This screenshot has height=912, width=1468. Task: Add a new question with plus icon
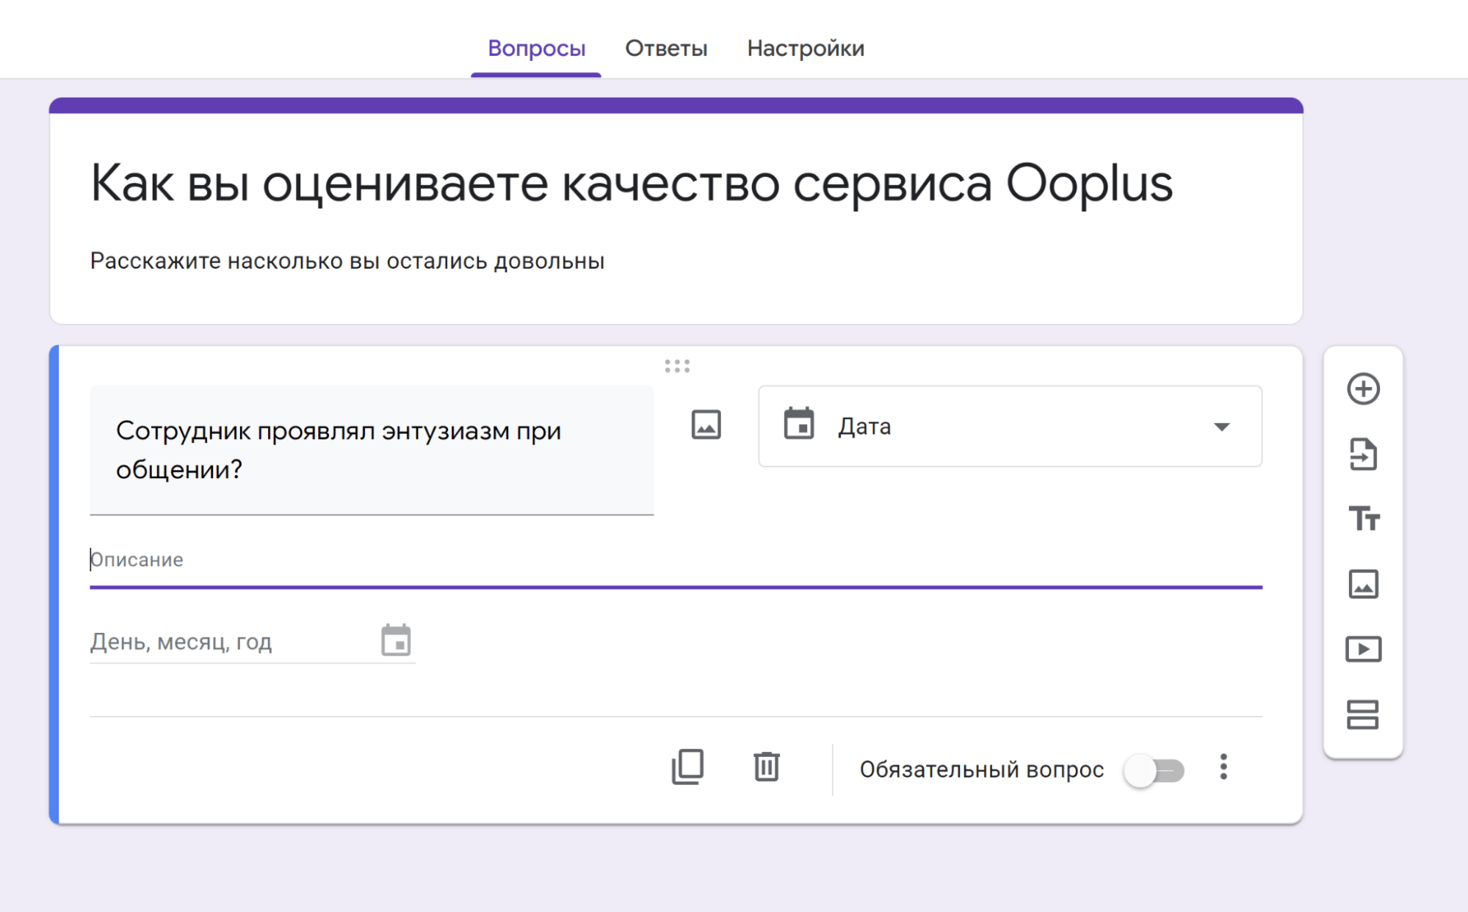tap(1363, 389)
